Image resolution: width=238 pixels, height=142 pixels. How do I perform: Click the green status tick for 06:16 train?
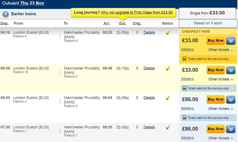coord(167,33)
